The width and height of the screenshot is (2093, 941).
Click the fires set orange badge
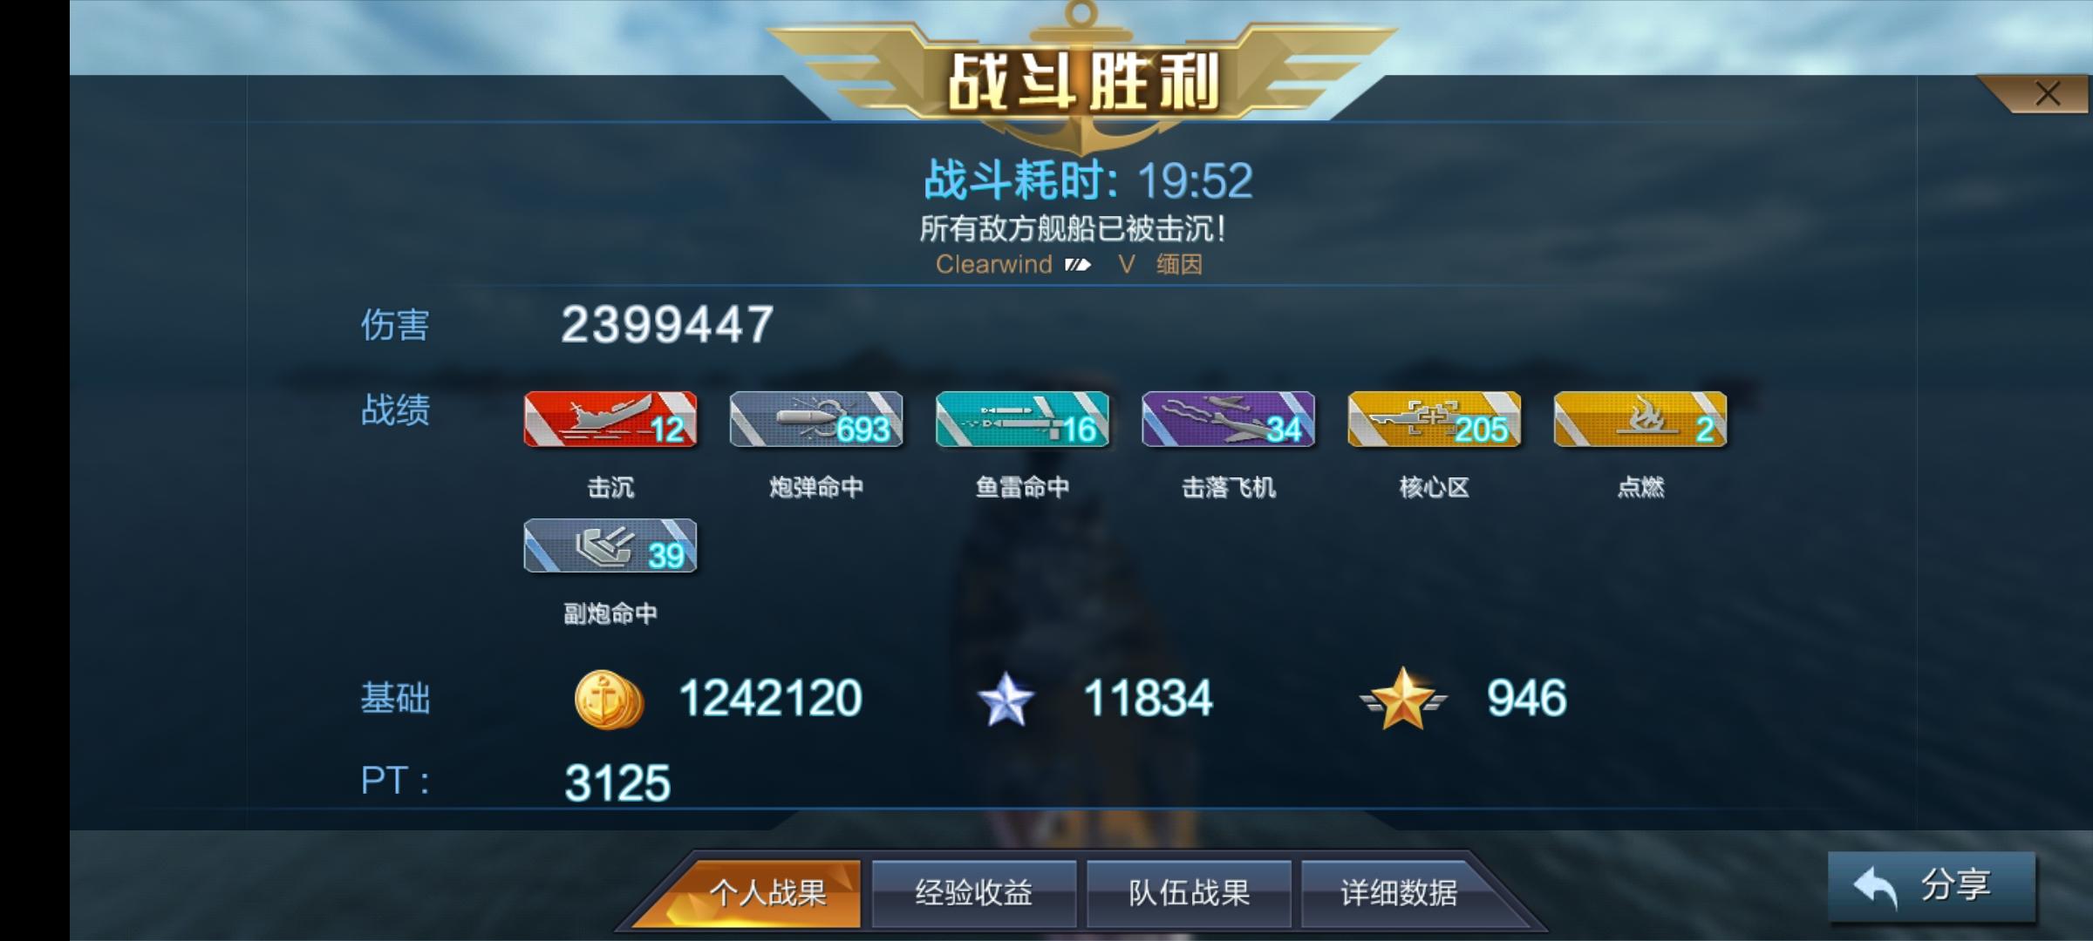(1640, 419)
